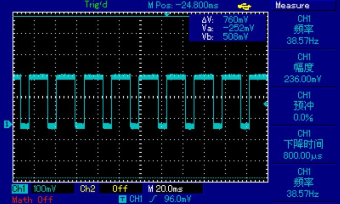Toggle Ch1 100mV vertical scale readout
Viewport: 340px width, 204px height.
[45, 189]
